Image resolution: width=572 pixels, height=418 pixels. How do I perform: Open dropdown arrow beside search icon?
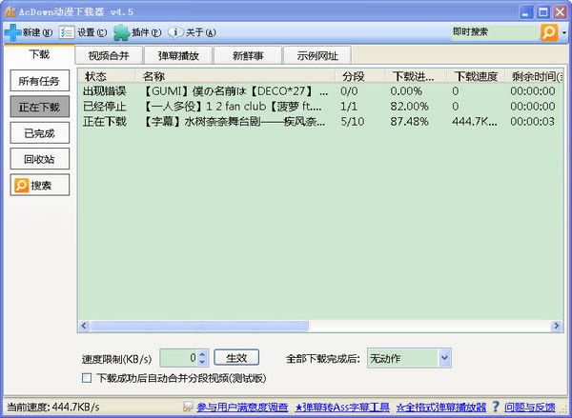[x=564, y=32]
